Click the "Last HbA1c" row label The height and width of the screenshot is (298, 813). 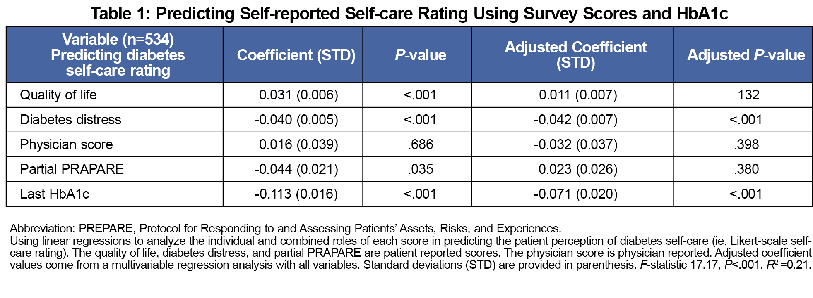55,194
